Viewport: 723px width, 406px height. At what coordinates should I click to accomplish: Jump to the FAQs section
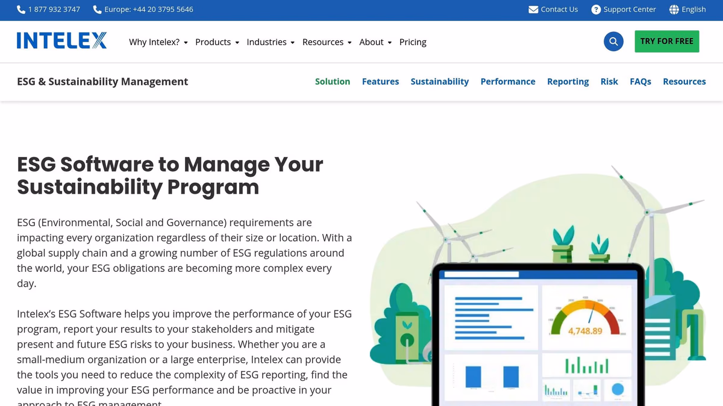640,82
